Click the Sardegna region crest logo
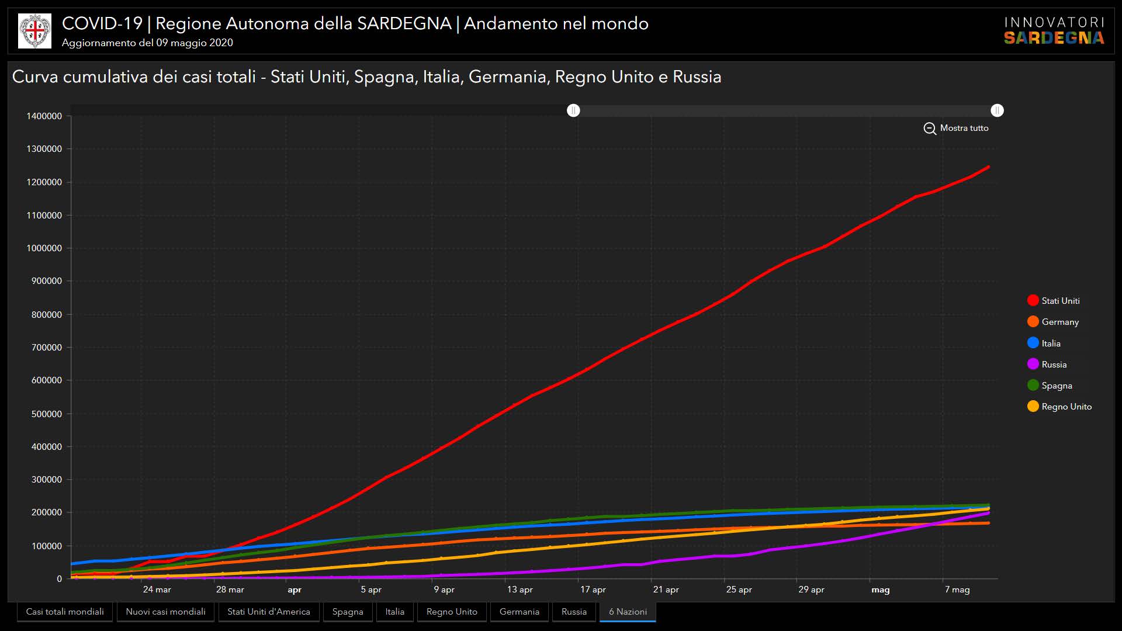 point(34,31)
